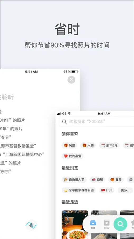This screenshot has height=239, width=134.
Task: Tap the 西敏 recent browse chip
Action: click(97, 180)
